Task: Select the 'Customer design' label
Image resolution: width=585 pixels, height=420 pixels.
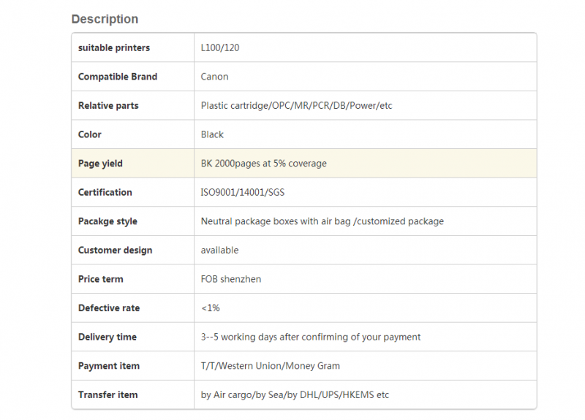Action: 115,250
